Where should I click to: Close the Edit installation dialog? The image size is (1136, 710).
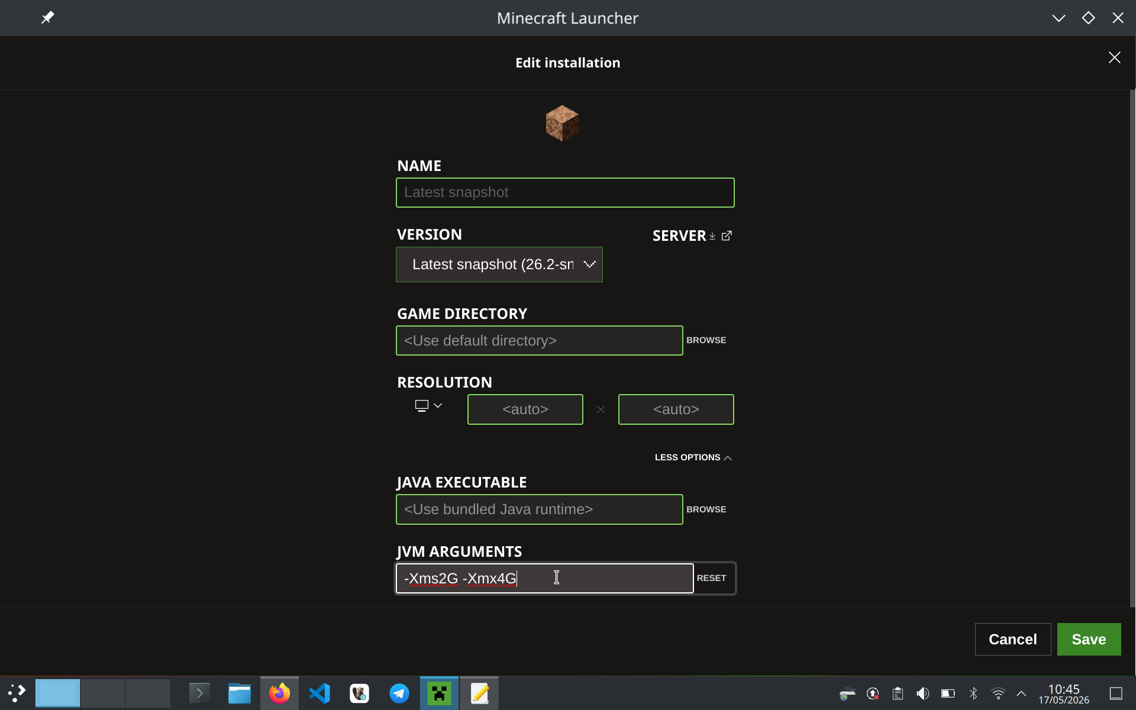pyautogui.click(x=1115, y=57)
